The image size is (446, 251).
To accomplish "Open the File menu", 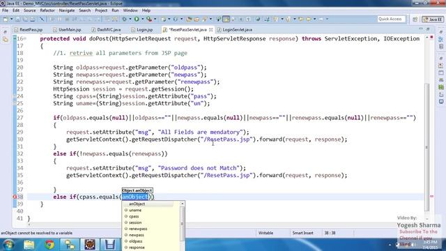I will pos(5,10).
